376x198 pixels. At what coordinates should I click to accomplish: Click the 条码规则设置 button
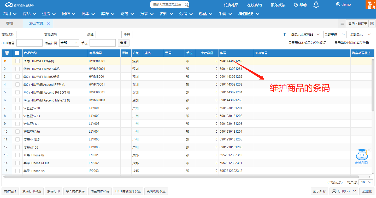[156, 191]
